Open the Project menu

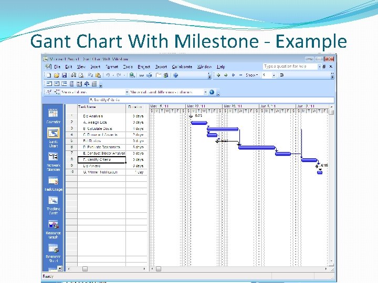point(144,67)
